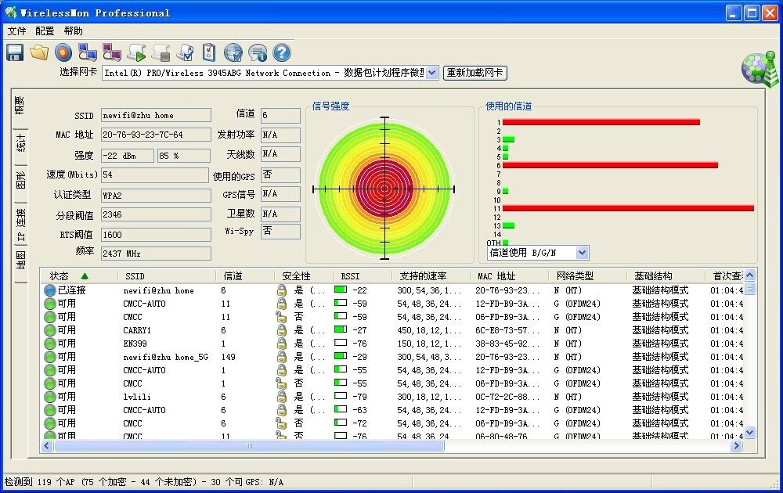Switch to the 统计 side tab
This screenshot has height=493, width=783.
pos(21,142)
